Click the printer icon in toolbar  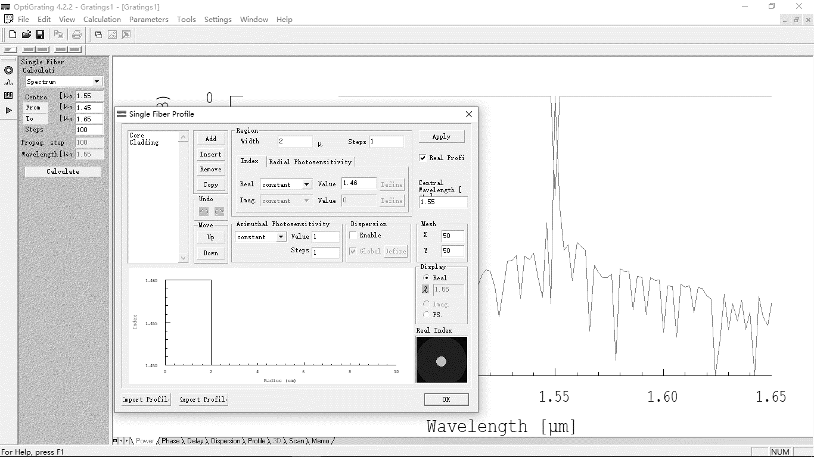point(77,35)
